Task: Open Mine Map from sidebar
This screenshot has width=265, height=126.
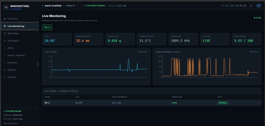Action: point(20,33)
